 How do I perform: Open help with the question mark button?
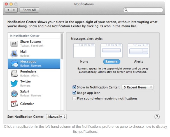157,117
